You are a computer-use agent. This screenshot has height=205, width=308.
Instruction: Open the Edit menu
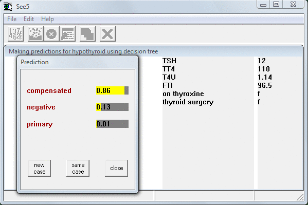(x=29, y=19)
